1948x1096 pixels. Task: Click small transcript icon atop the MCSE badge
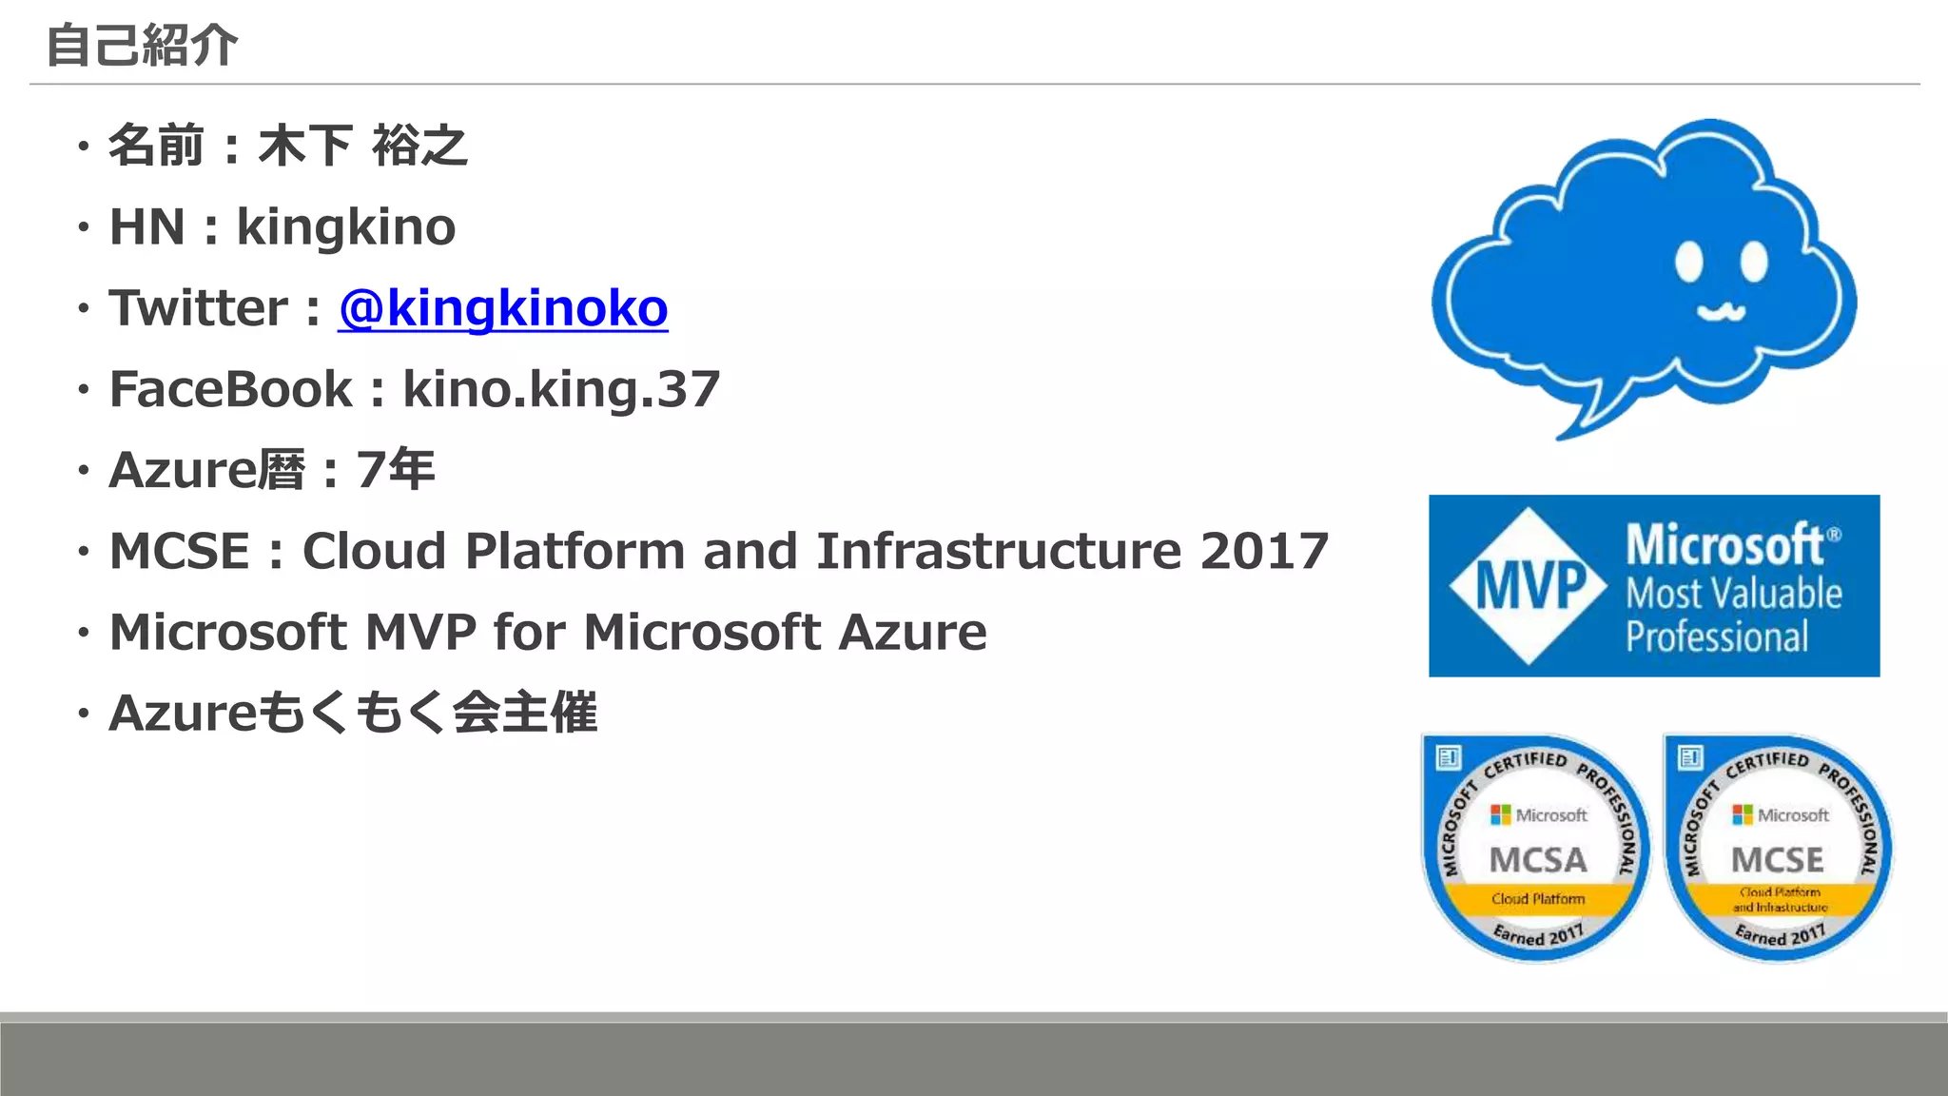point(1690,757)
